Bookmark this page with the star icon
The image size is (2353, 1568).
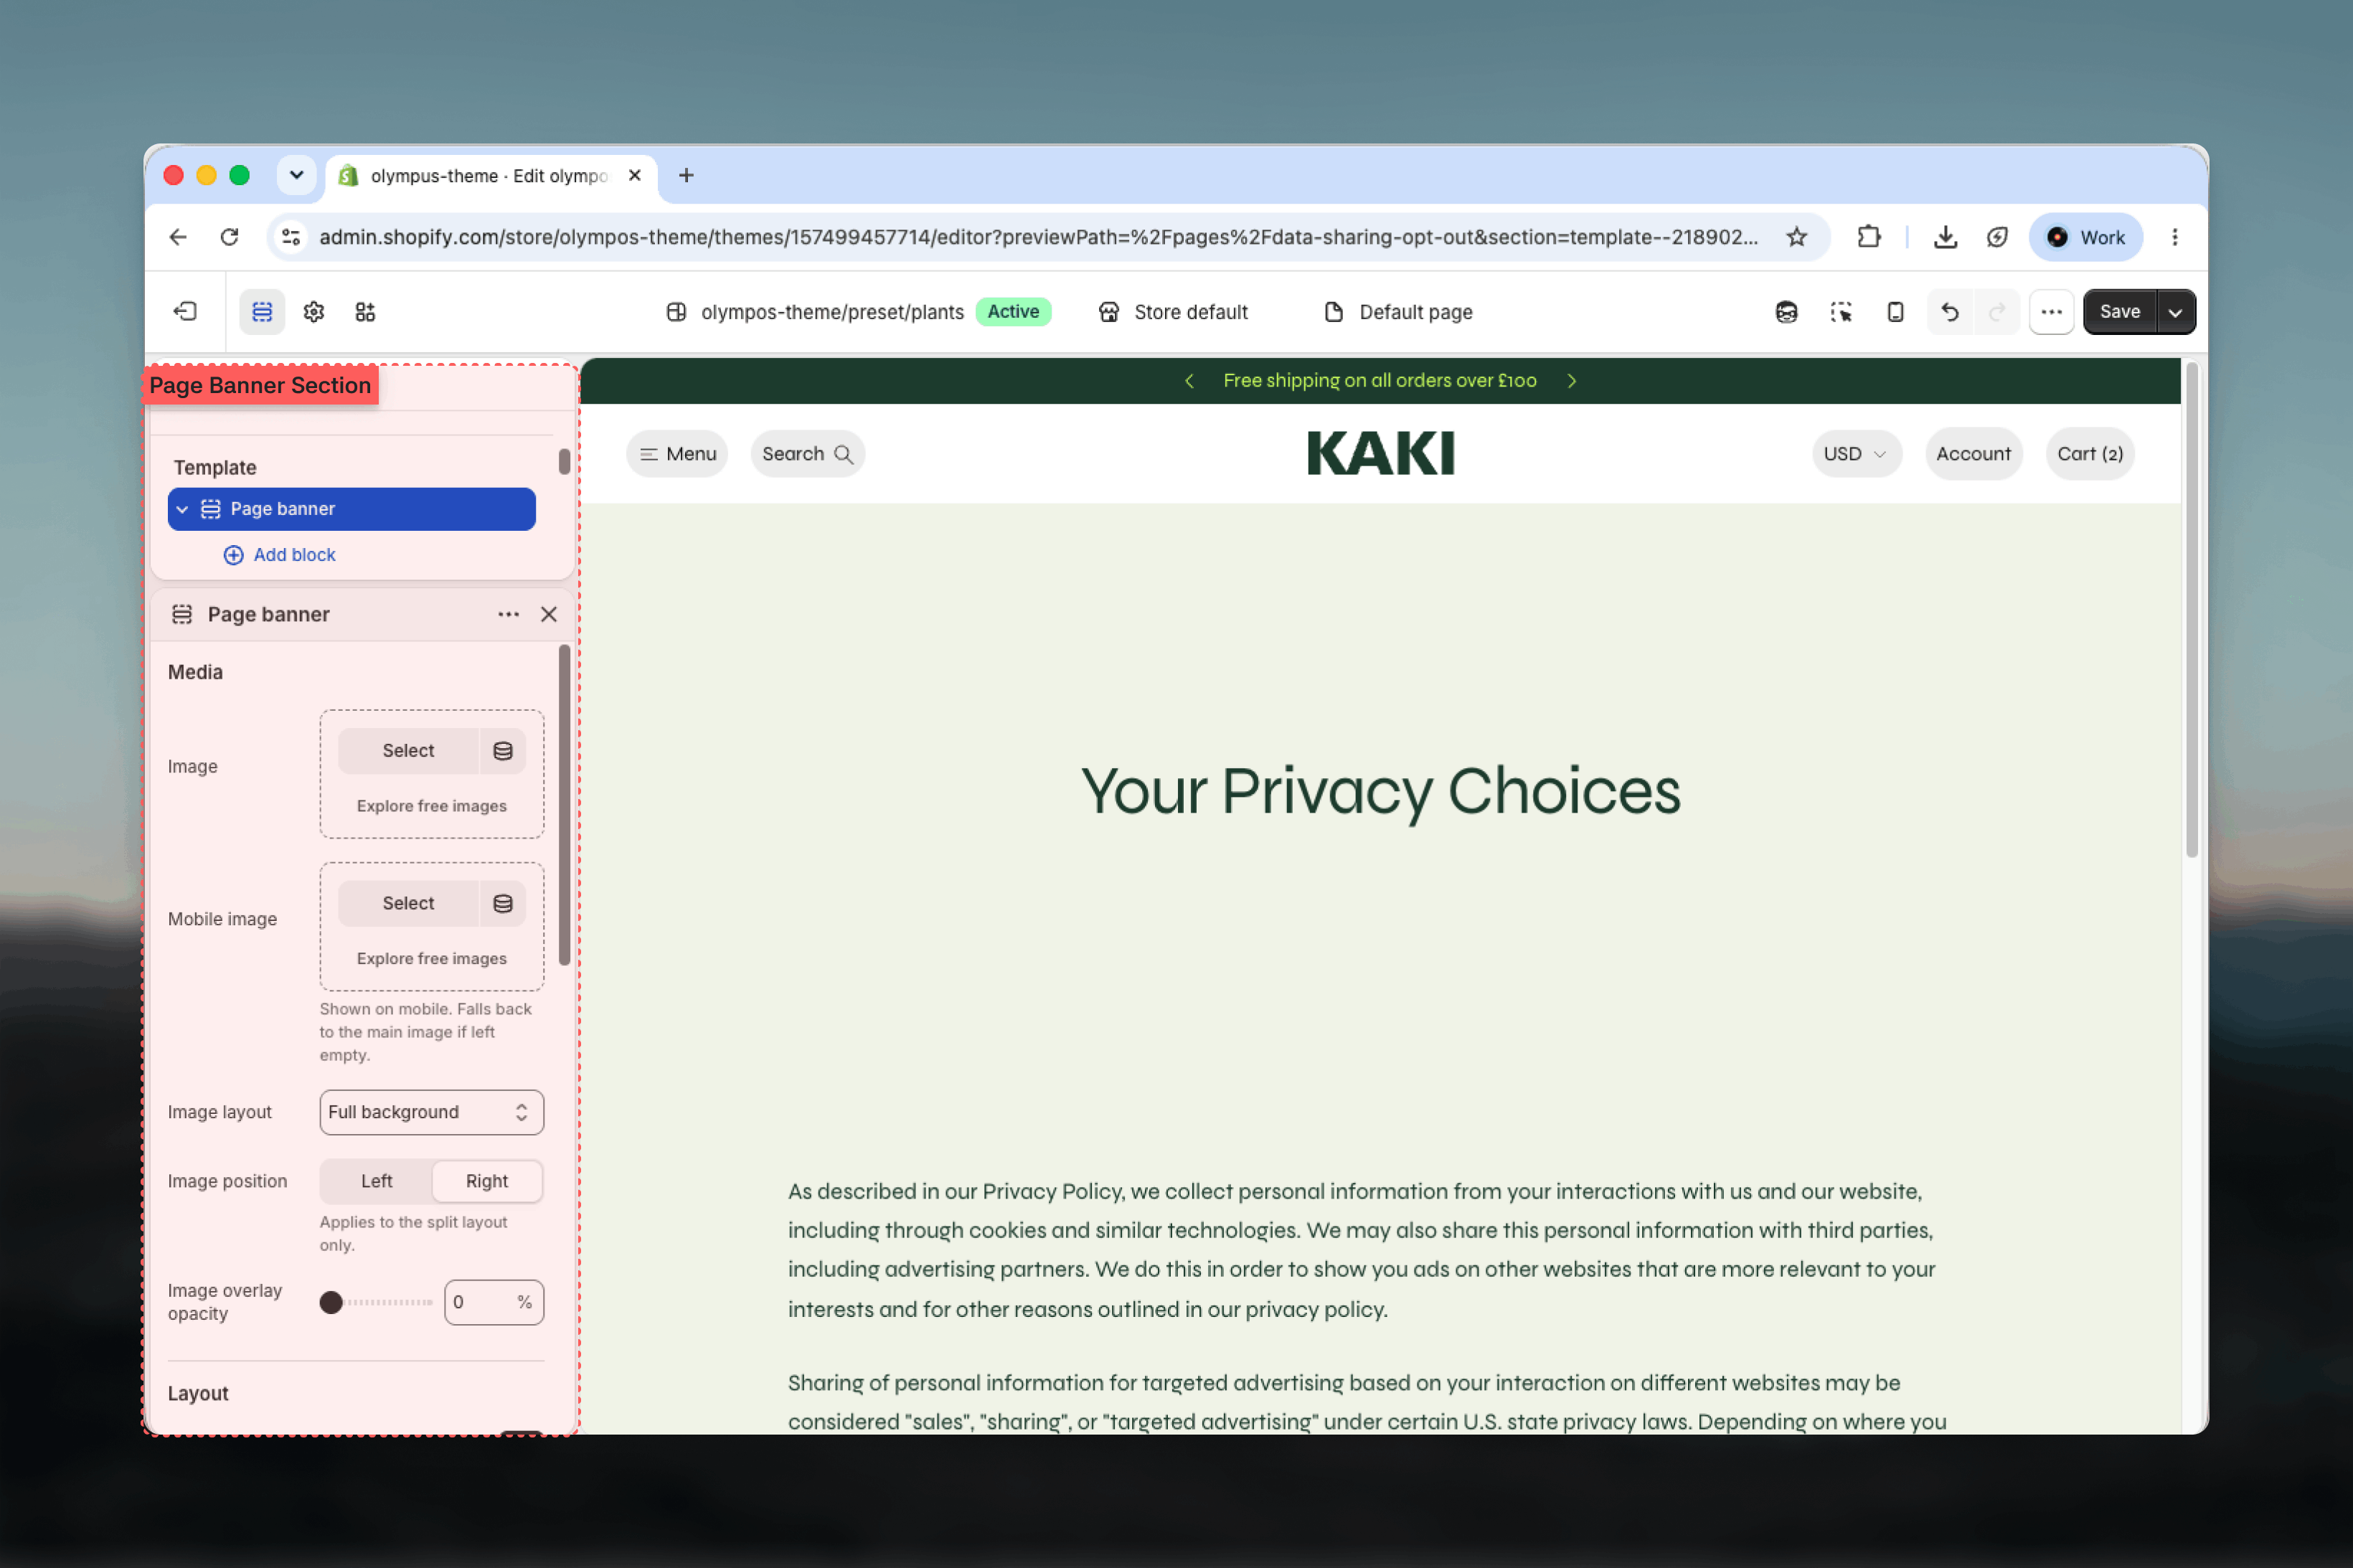[x=1797, y=237]
